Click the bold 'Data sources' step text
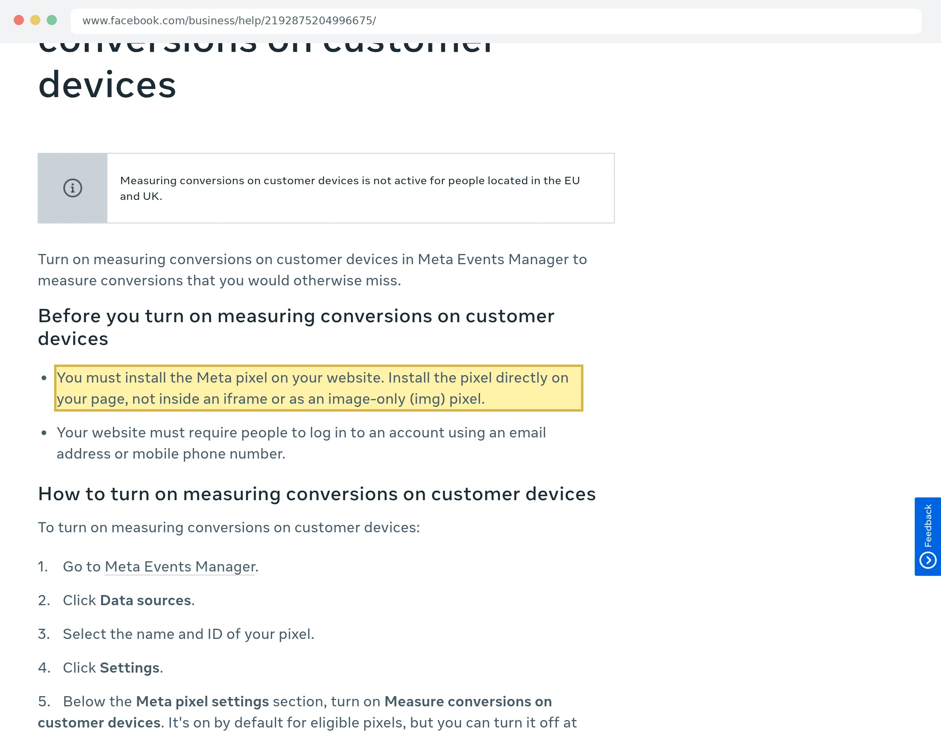 point(145,600)
